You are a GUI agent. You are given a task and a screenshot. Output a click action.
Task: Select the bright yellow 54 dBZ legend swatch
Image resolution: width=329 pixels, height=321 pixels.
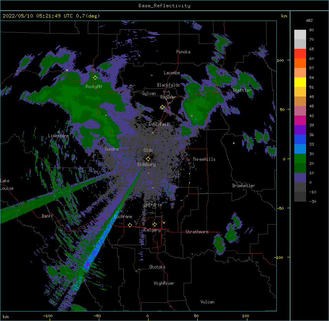click(300, 82)
